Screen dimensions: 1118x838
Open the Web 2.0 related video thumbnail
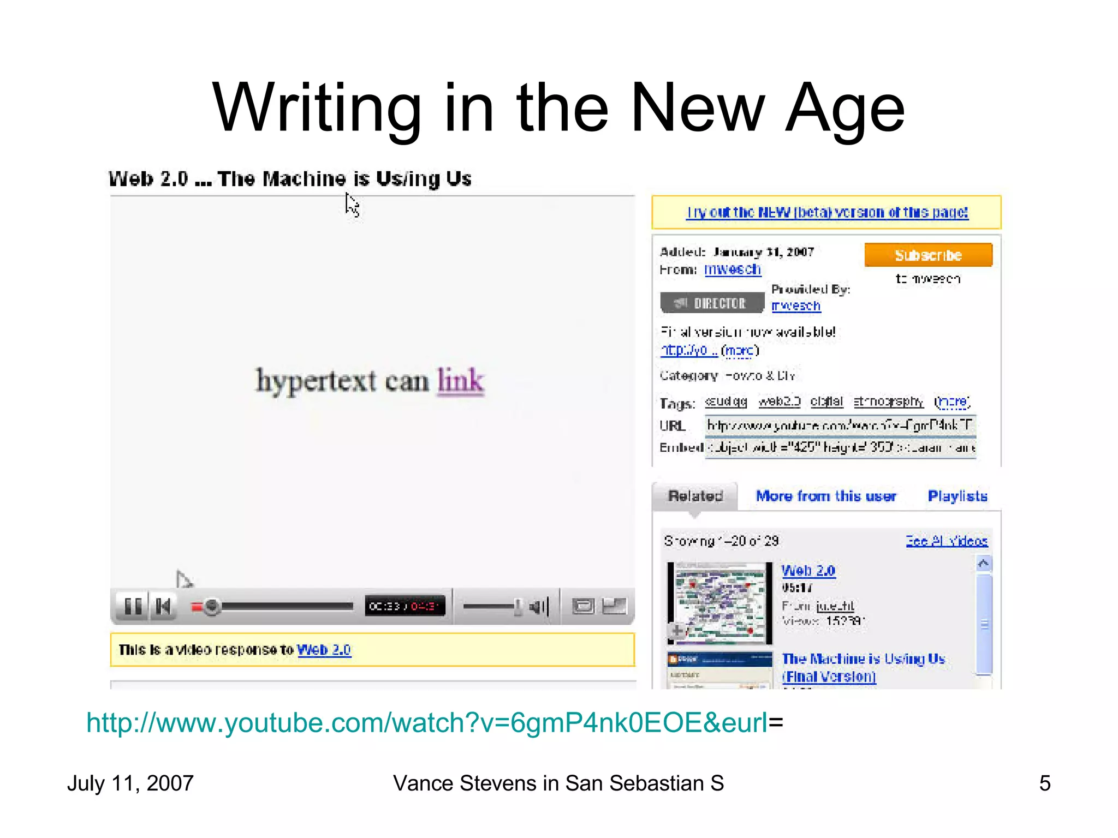click(720, 603)
